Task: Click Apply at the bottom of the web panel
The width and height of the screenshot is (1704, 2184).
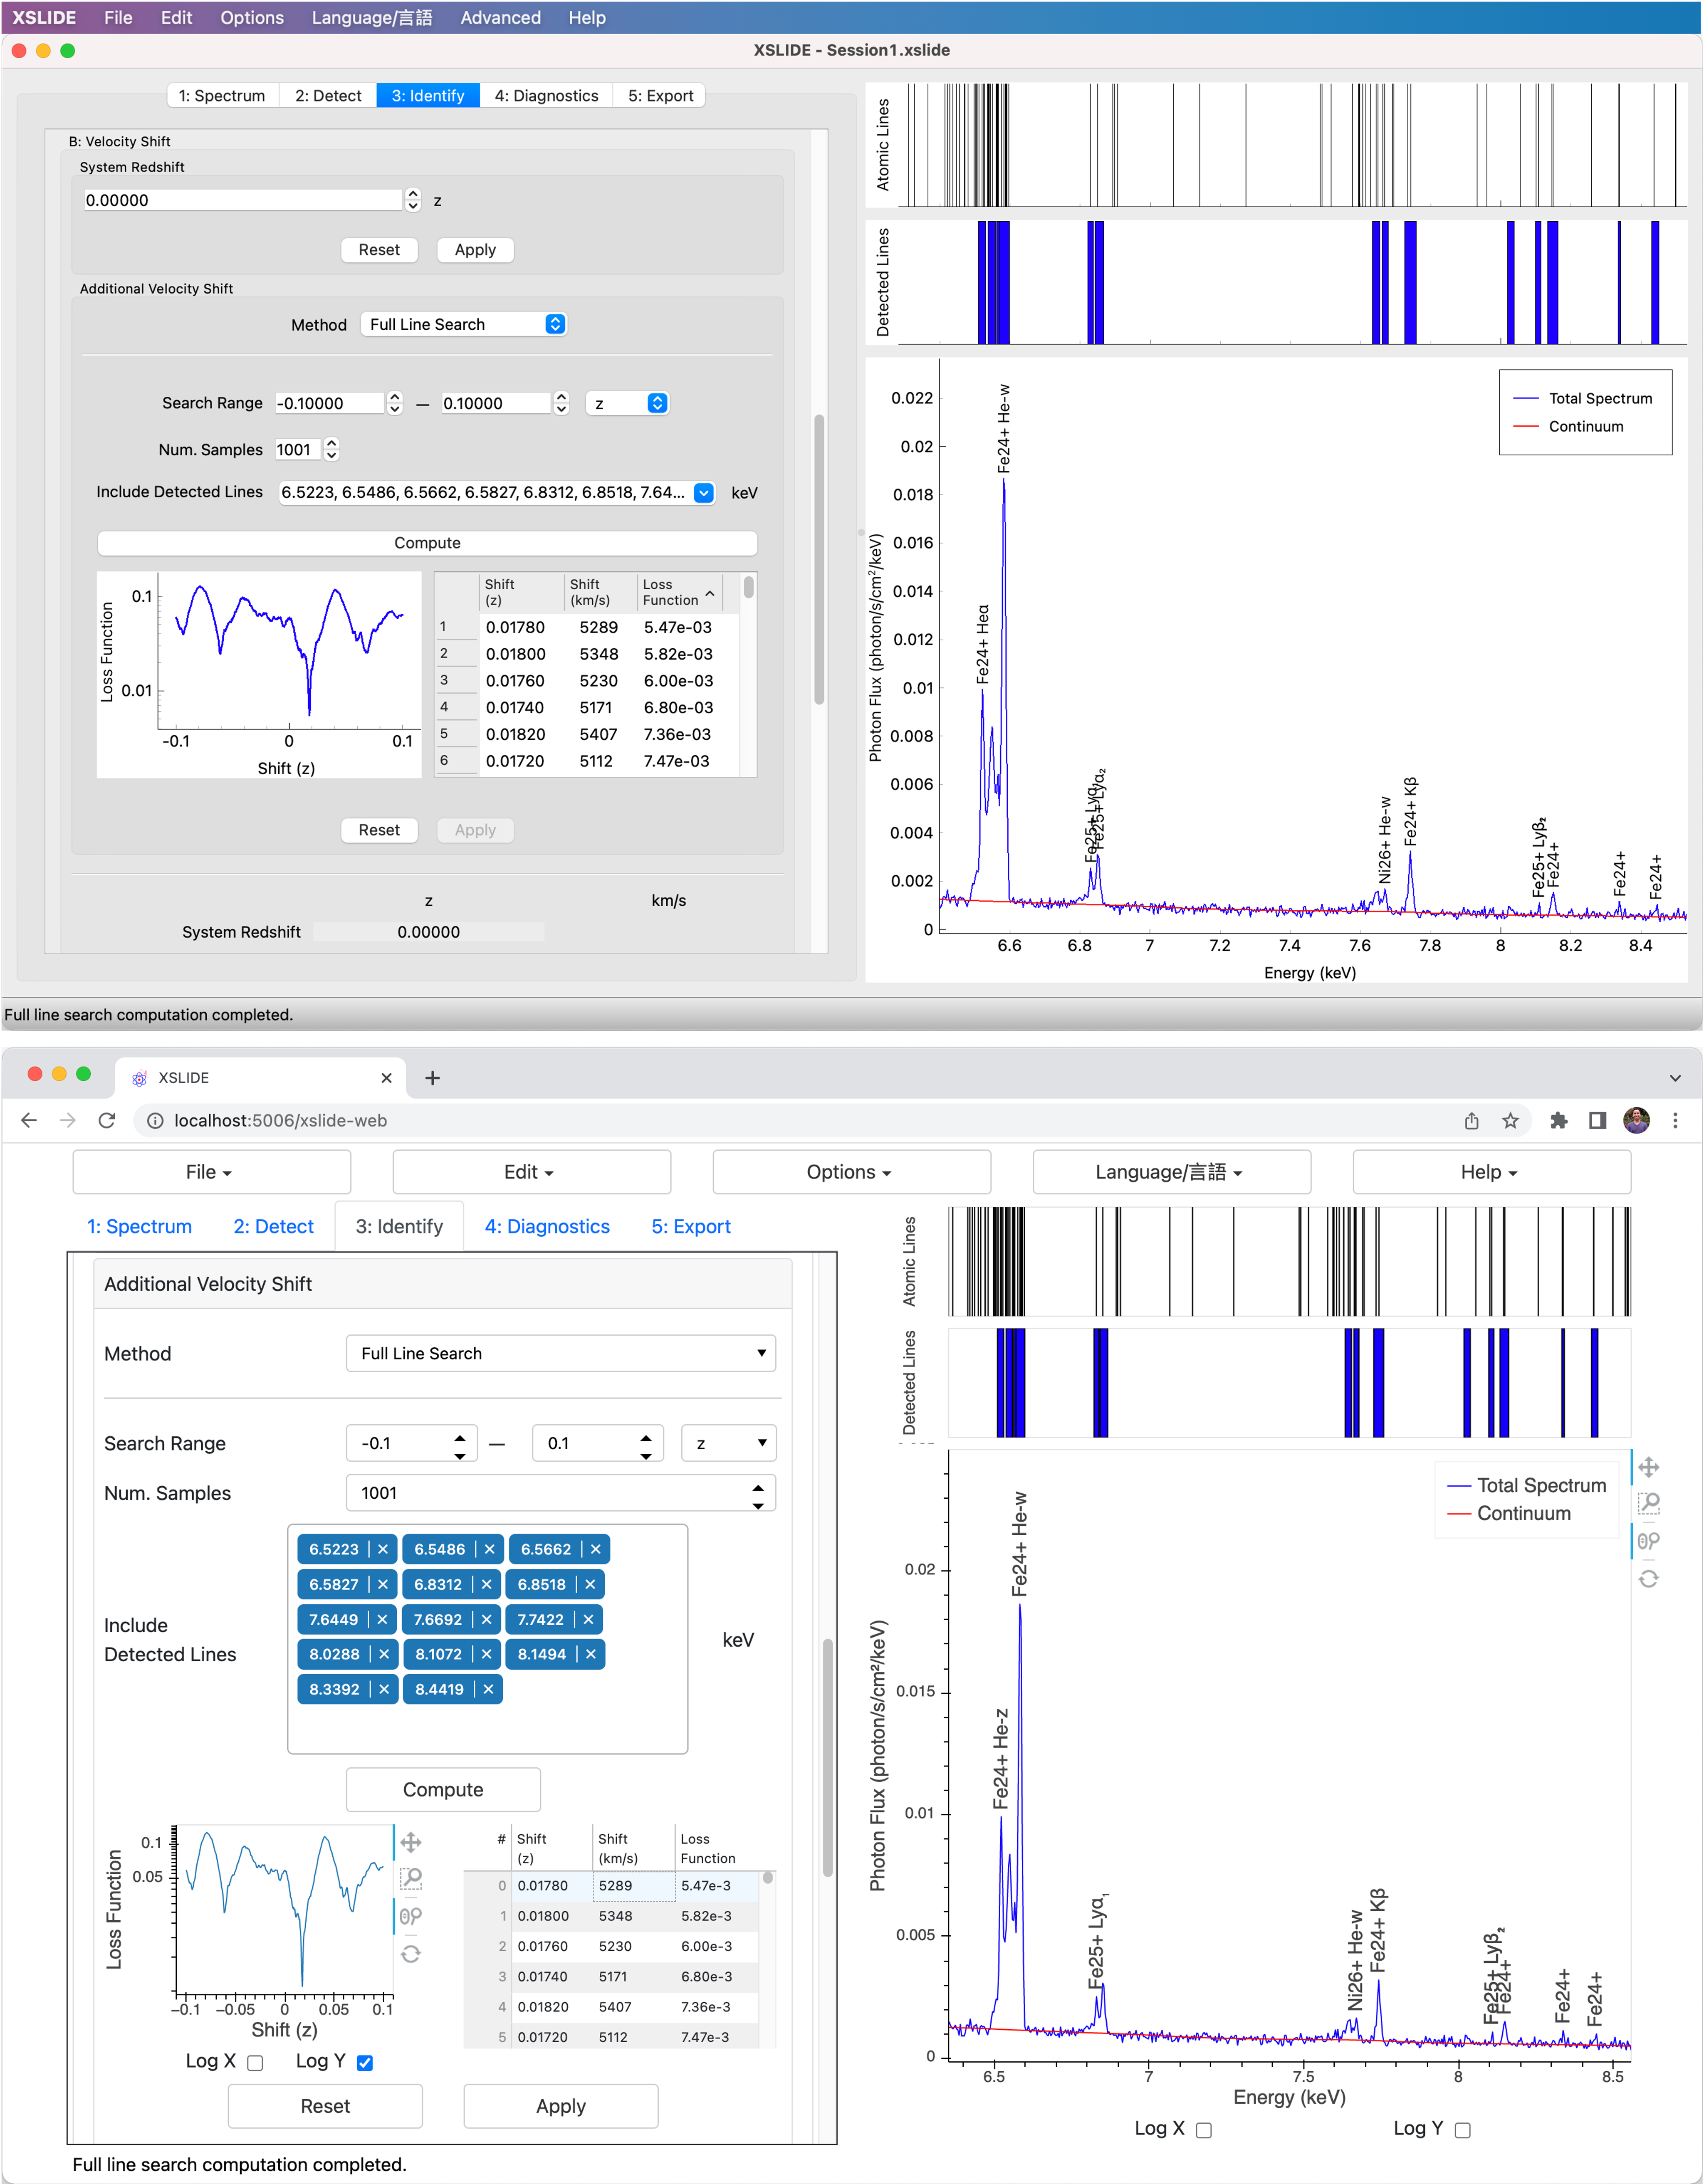Action: point(561,2106)
